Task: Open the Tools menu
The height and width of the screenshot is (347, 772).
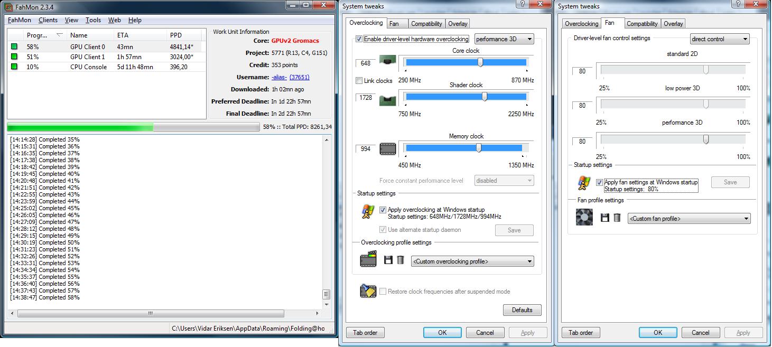Action: pyautogui.click(x=93, y=20)
